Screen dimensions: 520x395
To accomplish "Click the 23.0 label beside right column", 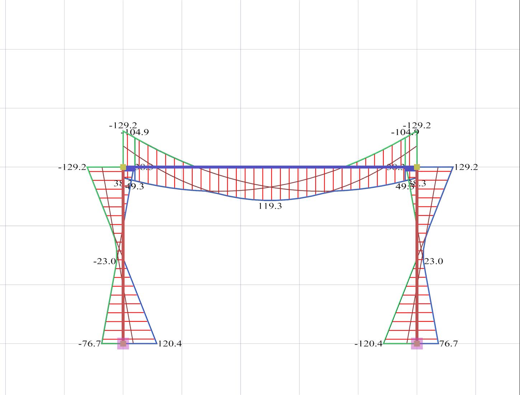I will coord(434,261).
